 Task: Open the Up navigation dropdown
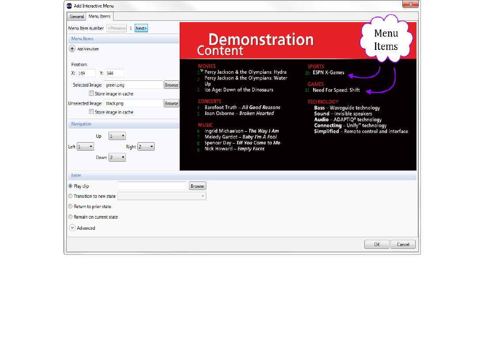pos(117,136)
